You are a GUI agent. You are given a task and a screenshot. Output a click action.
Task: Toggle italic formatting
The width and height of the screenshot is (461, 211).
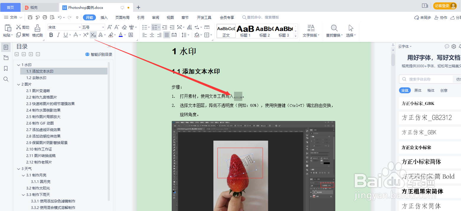point(59,35)
